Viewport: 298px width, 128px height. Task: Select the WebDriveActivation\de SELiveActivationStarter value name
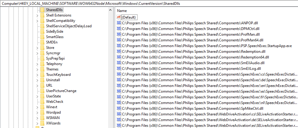(210, 120)
